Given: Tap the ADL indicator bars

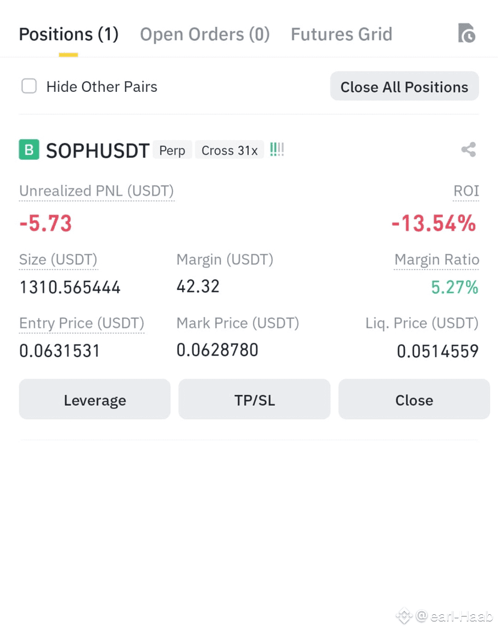Looking at the screenshot, I should (277, 149).
